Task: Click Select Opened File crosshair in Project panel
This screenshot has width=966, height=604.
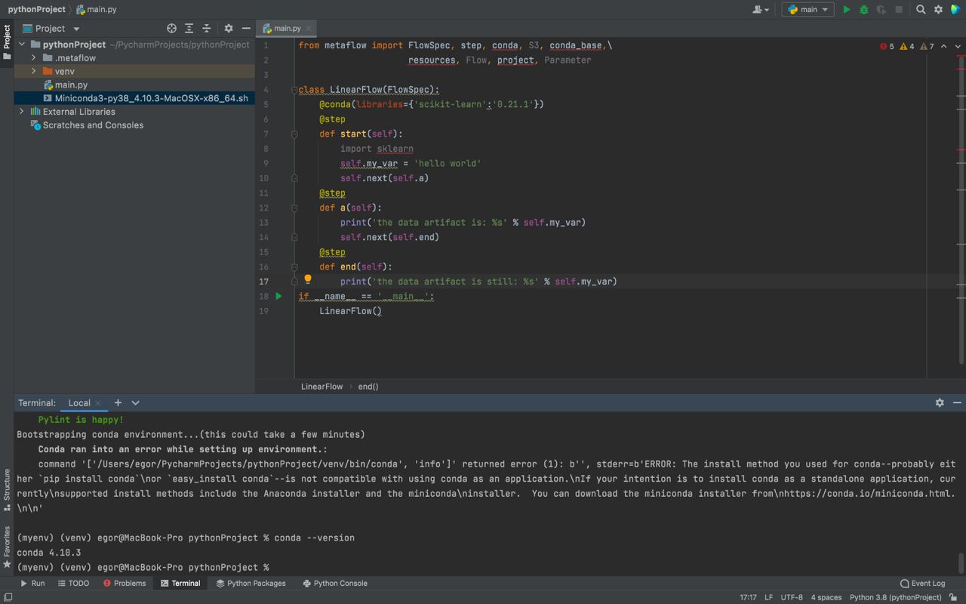Action: 171,28
